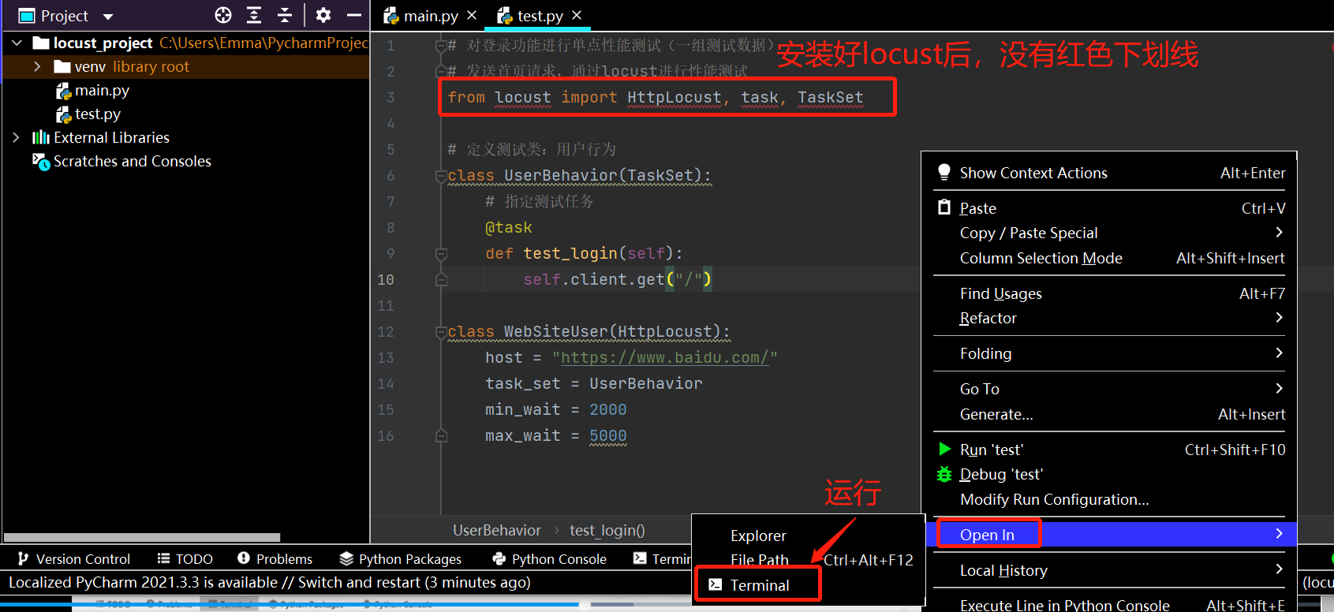Click the Expand All icon in Project panel
This screenshot has height=612, width=1334.
[254, 15]
